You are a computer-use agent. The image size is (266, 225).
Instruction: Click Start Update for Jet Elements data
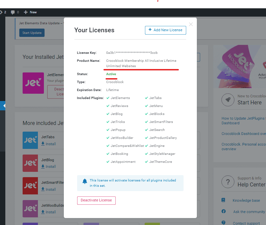32,33
